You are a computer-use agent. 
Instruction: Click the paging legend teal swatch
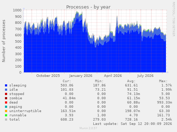point(6,107)
